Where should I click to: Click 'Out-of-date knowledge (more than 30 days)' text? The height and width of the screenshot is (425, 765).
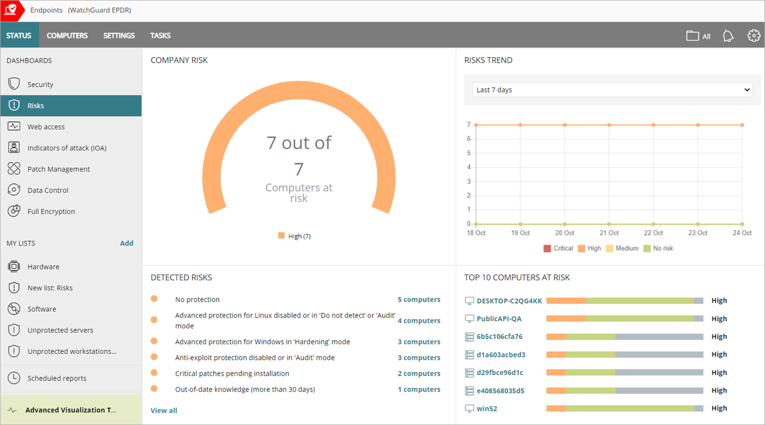(245, 389)
